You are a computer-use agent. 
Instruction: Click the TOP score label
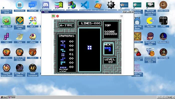coord(107,25)
